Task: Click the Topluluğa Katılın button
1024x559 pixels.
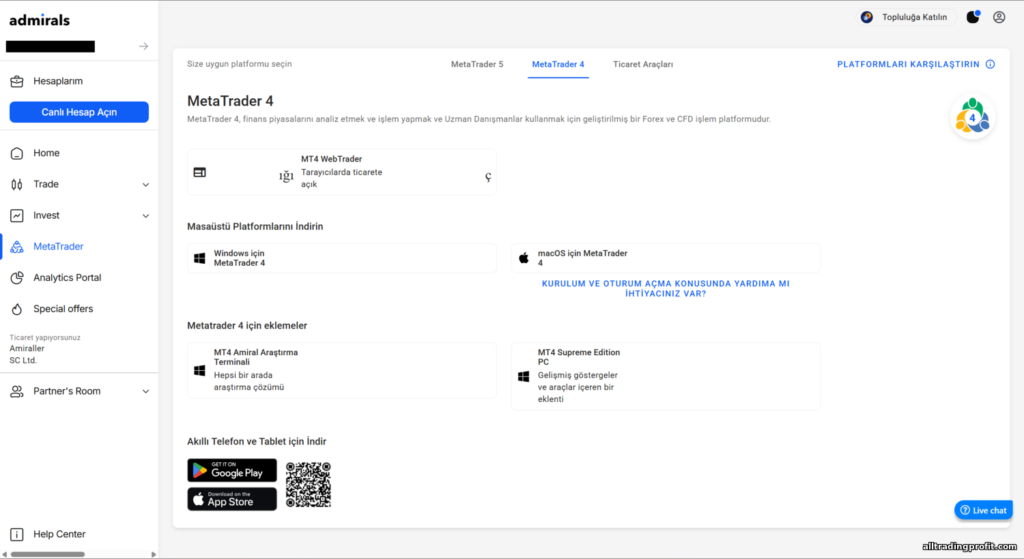Action: click(905, 17)
